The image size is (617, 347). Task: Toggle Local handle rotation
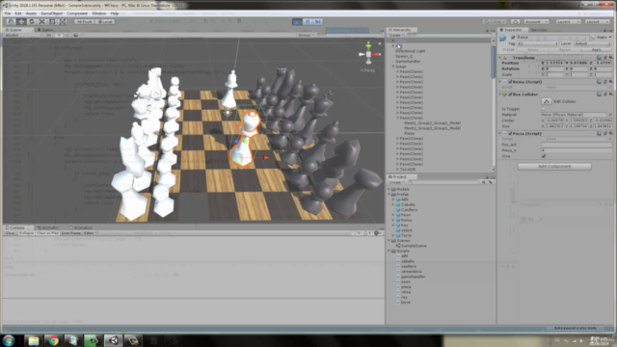pos(105,21)
